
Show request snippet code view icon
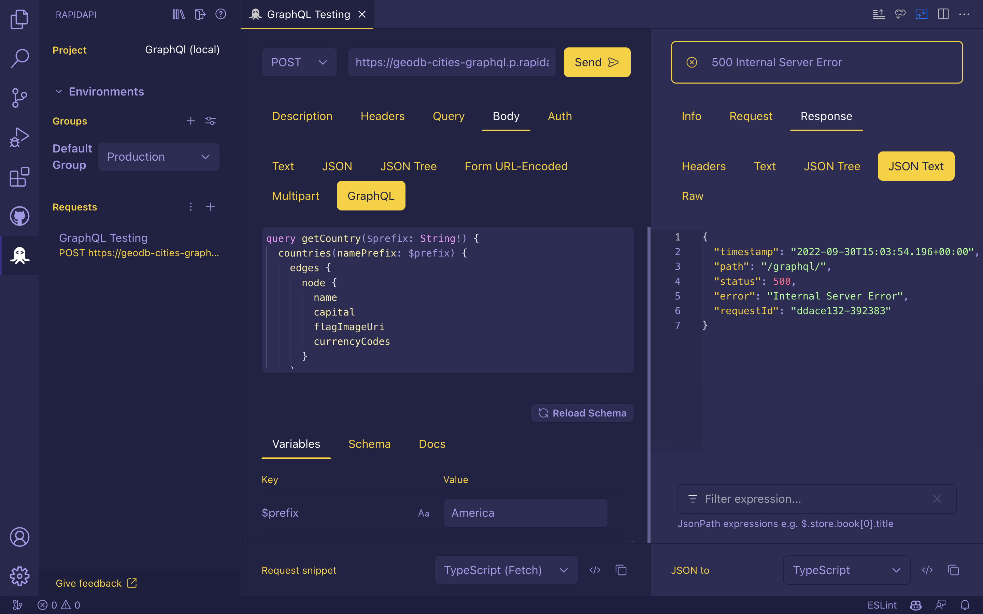point(595,570)
